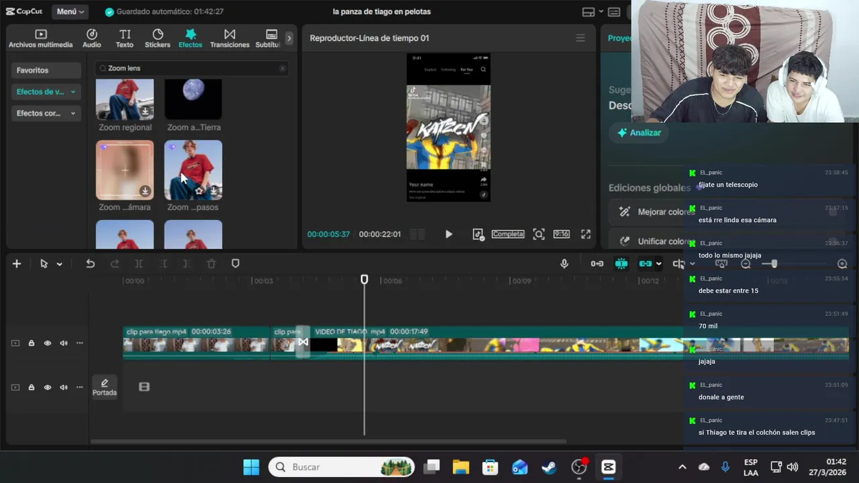Download the Zoom pasos effect
The image size is (859, 483).
[213, 191]
